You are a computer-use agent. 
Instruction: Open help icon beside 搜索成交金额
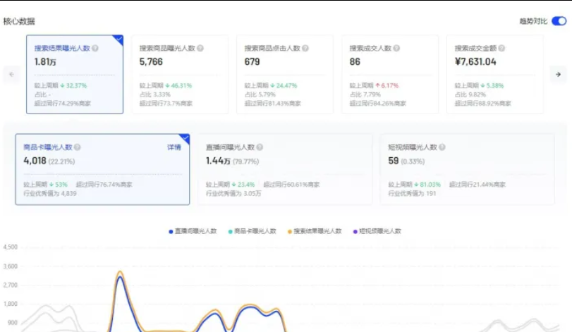(x=501, y=48)
